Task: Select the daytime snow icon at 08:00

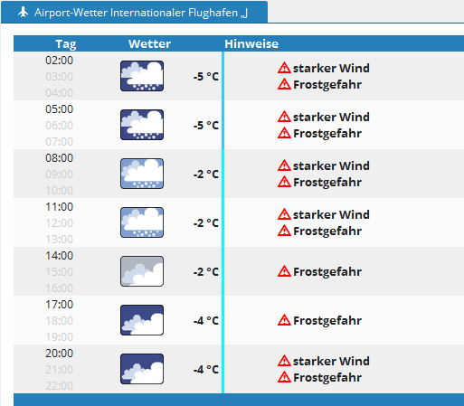Action: pyautogui.click(x=142, y=174)
